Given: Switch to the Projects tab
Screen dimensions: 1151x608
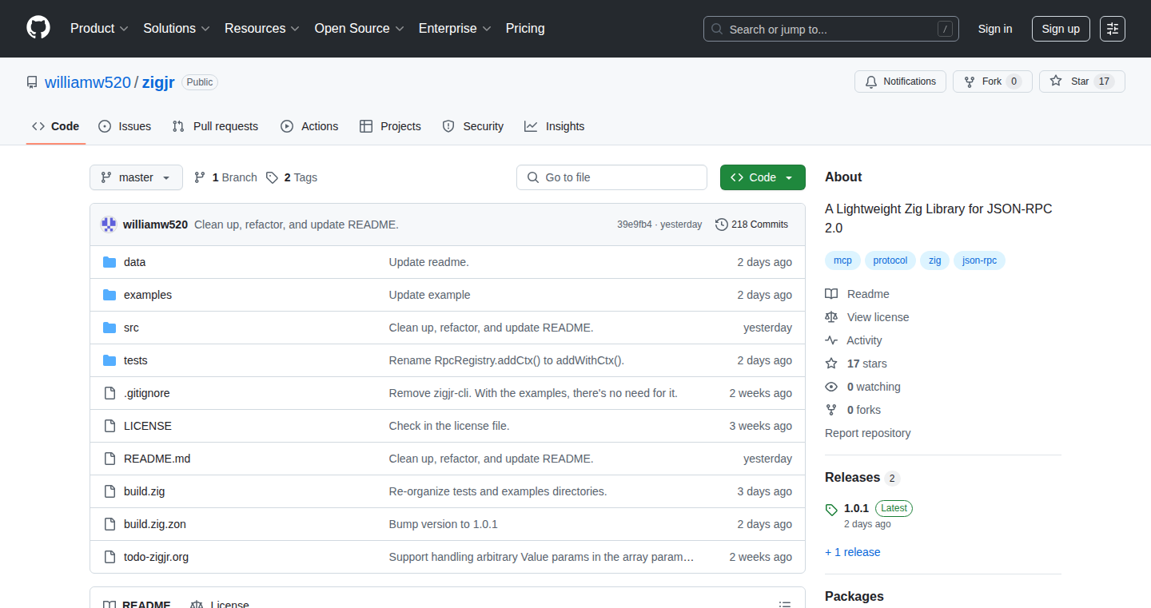Looking at the screenshot, I should tap(390, 126).
